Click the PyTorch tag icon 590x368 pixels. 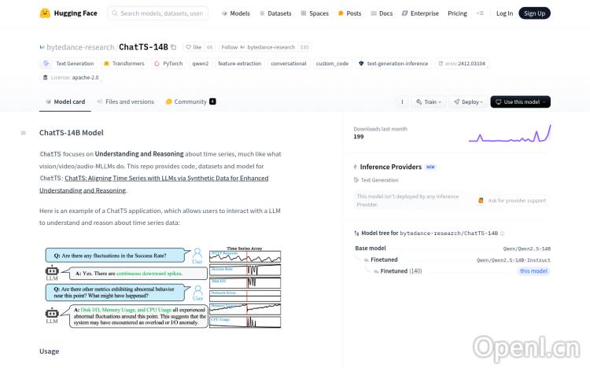(x=157, y=64)
